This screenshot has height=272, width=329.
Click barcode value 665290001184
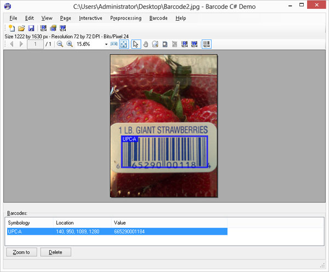[129, 232]
